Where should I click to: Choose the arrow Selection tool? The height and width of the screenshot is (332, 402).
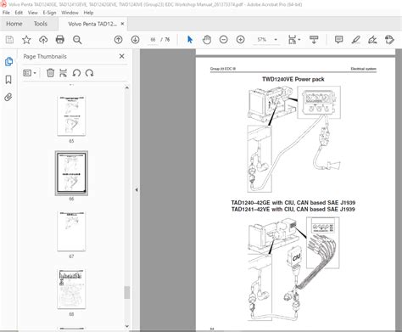point(190,40)
